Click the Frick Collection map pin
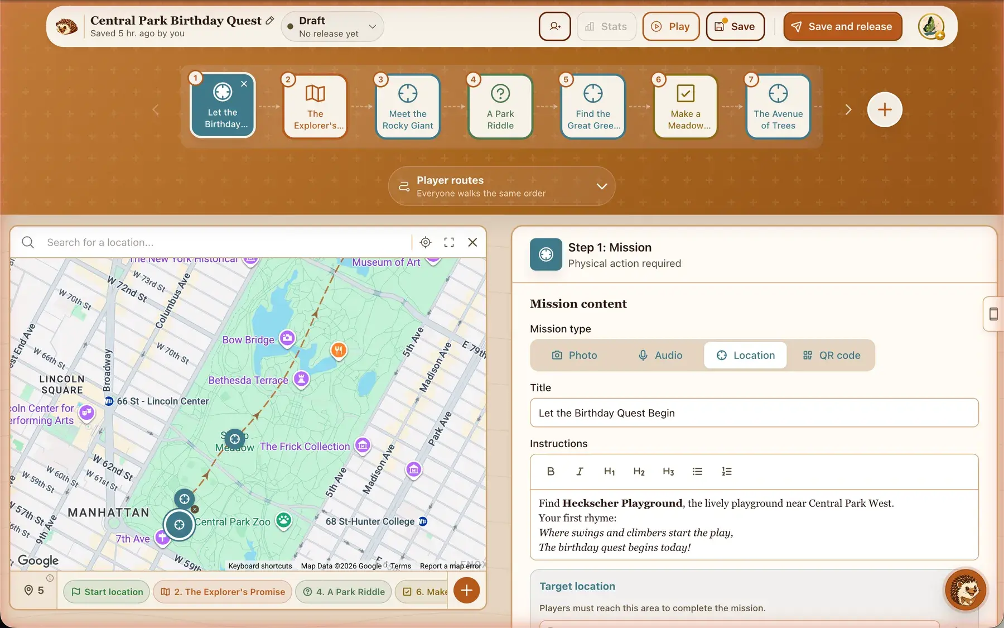This screenshot has height=628, width=1004. (363, 445)
